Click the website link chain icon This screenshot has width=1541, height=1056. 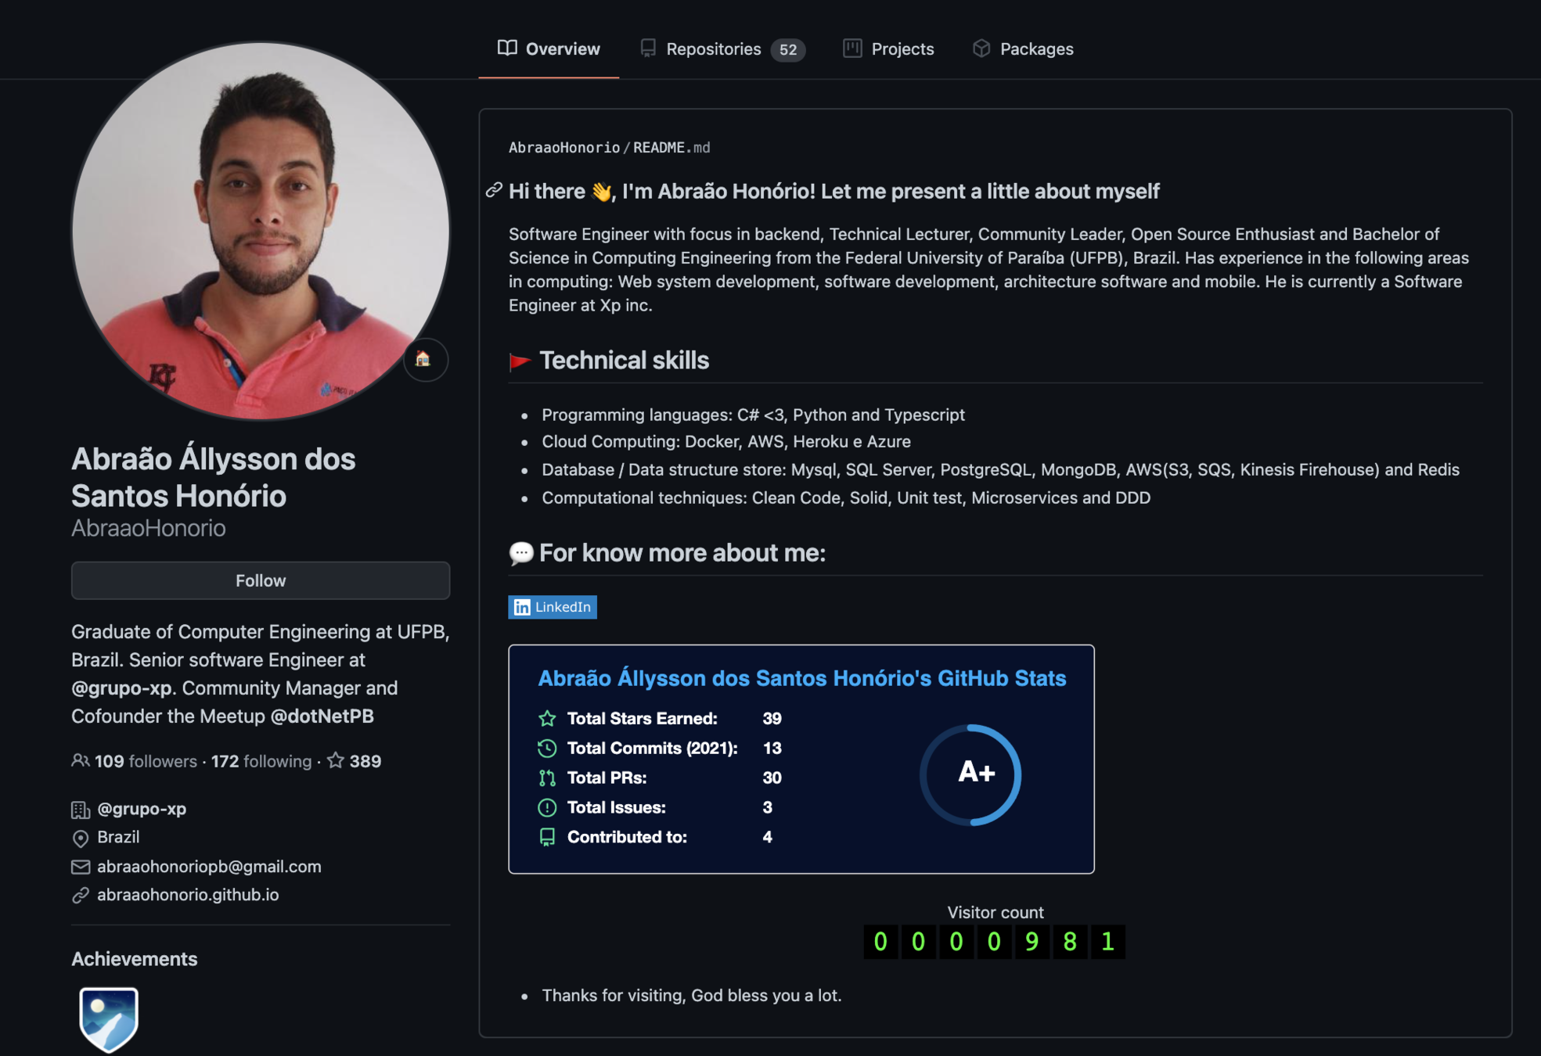81,895
